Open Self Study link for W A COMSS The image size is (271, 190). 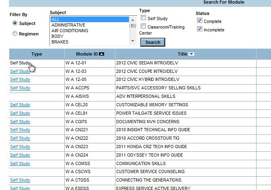click(20, 164)
